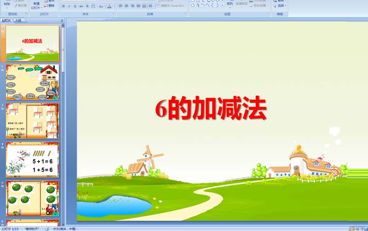
Task: Open the 快速样式 quick styles gallery
Action: pyautogui.click(x=241, y=5)
